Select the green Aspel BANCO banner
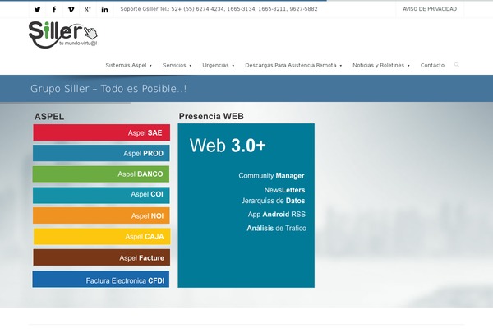 pyautogui.click(x=101, y=174)
